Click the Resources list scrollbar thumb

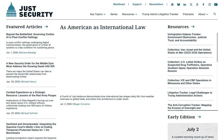(x=217, y=47)
